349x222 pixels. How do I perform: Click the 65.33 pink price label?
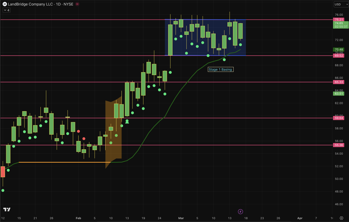tap(339, 82)
